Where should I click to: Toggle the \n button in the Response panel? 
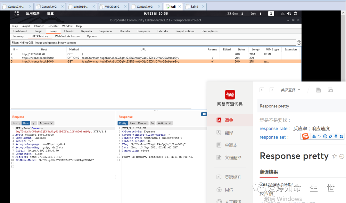point(152,123)
